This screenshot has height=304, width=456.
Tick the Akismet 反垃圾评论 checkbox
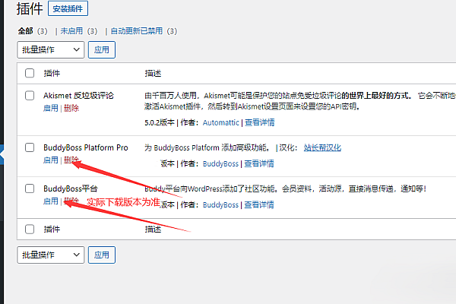(30, 96)
